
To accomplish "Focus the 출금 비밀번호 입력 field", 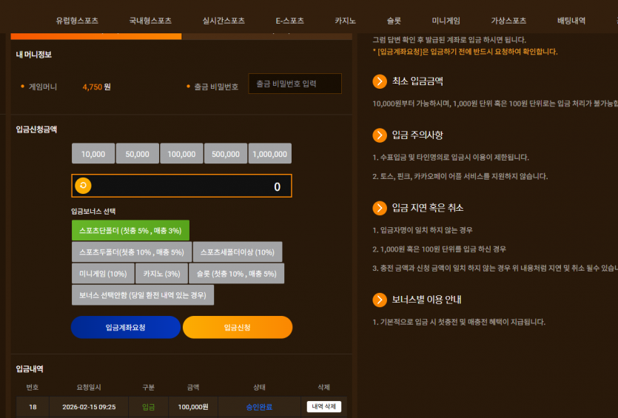I will pyautogui.click(x=295, y=84).
